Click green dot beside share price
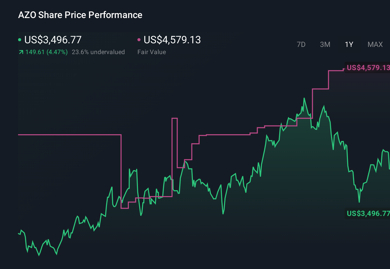 [20, 40]
